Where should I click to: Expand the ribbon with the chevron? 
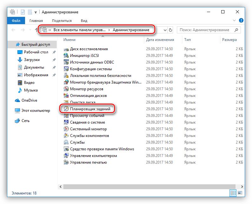[234, 20]
